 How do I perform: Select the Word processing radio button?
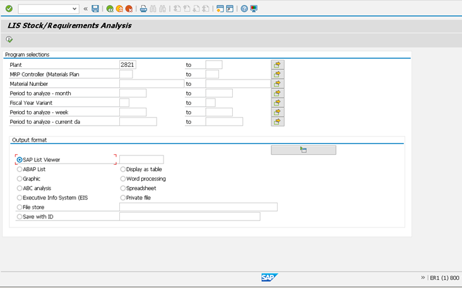123,179
